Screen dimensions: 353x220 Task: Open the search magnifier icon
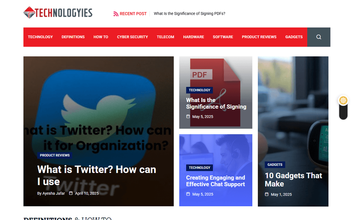point(319,37)
